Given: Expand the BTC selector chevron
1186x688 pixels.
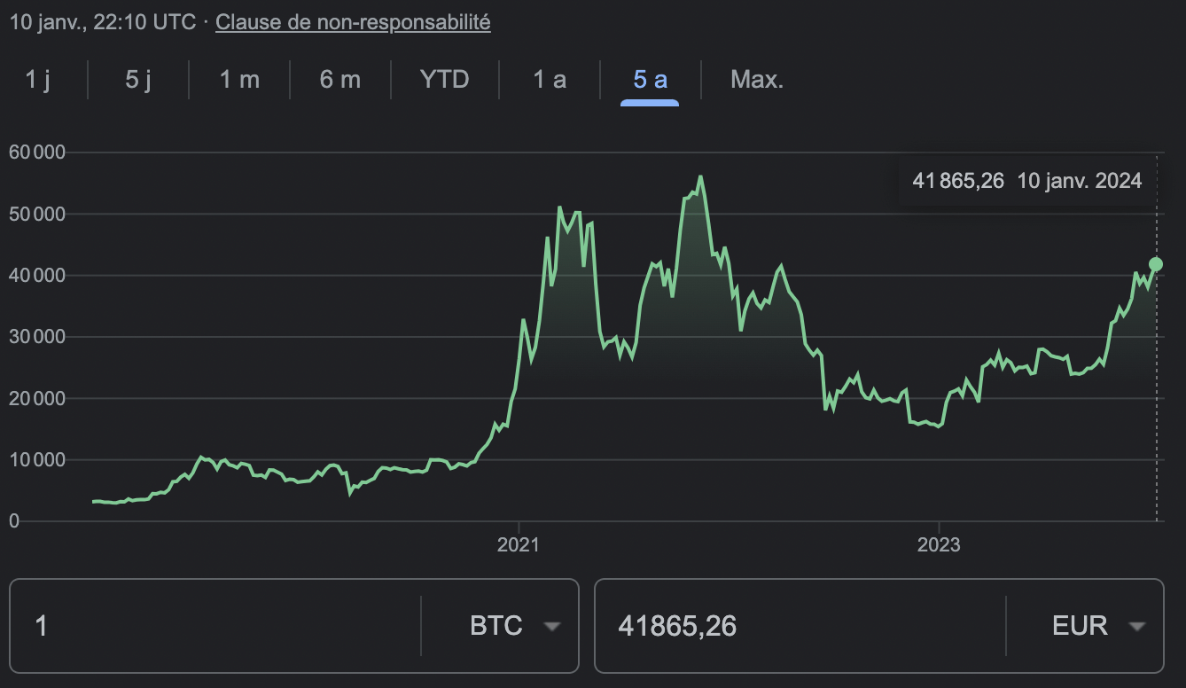Looking at the screenshot, I should coord(551,625).
